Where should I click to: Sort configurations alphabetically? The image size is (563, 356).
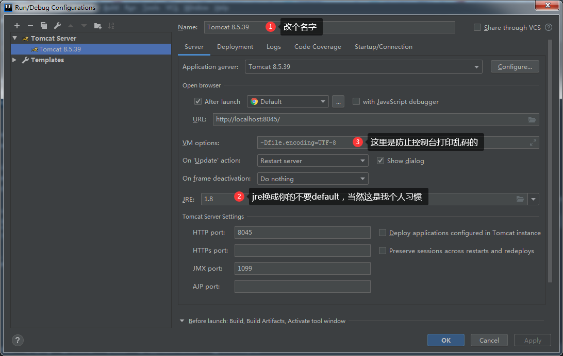(x=111, y=26)
